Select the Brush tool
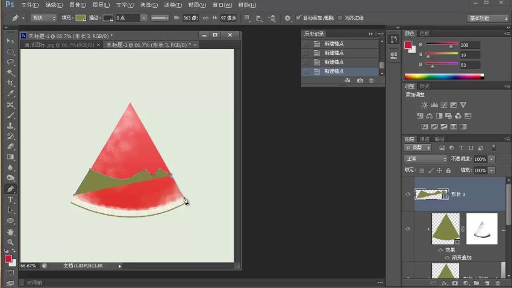This screenshot has width=512, height=288. [10, 115]
